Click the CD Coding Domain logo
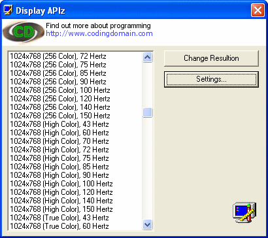The image size is (268, 238). [24, 33]
